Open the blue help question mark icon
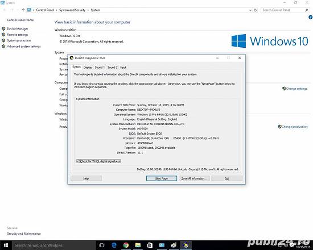Viewport: 313px width, 250px height. click(x=310, y=18)
